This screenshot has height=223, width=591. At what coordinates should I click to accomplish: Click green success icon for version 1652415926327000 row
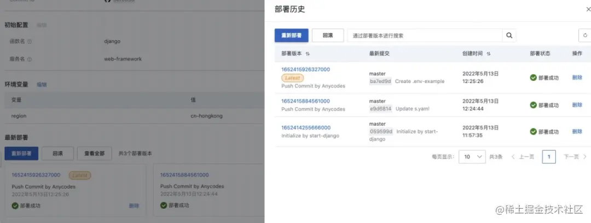click(x=534, y=78)
